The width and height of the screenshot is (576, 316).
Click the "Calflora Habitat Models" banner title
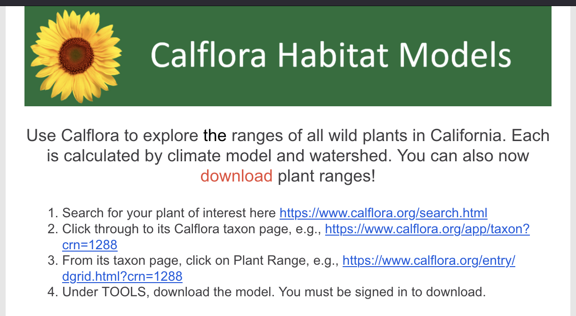click(330, 55)
